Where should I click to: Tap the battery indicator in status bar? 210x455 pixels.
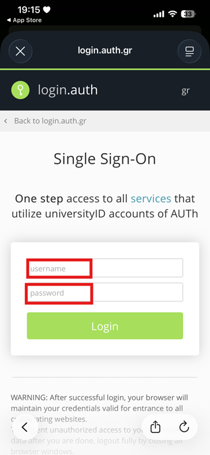(x=189, y=14)
